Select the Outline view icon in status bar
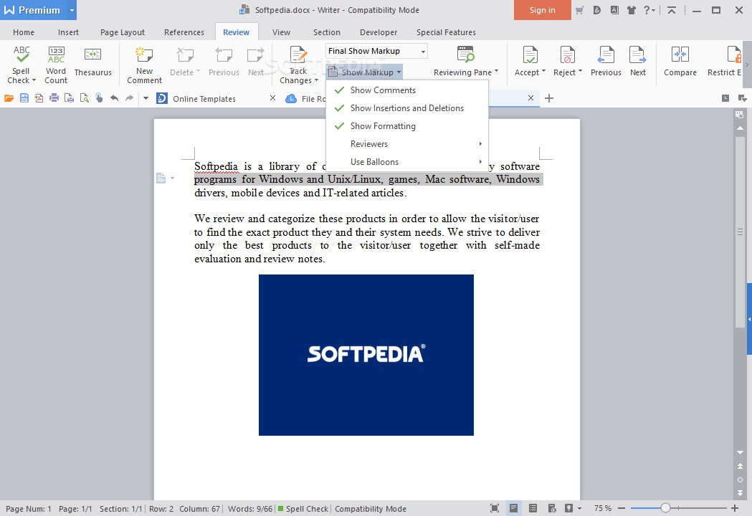 pyautogui.click(x=533, y=508)
